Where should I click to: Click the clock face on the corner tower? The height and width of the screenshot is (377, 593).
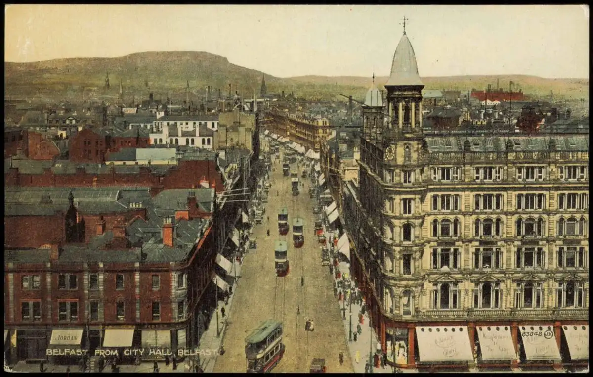coord(390,153)
